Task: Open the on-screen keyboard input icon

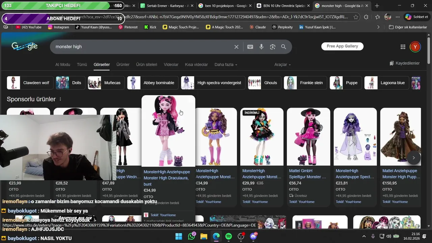Action: coord(250,47)
